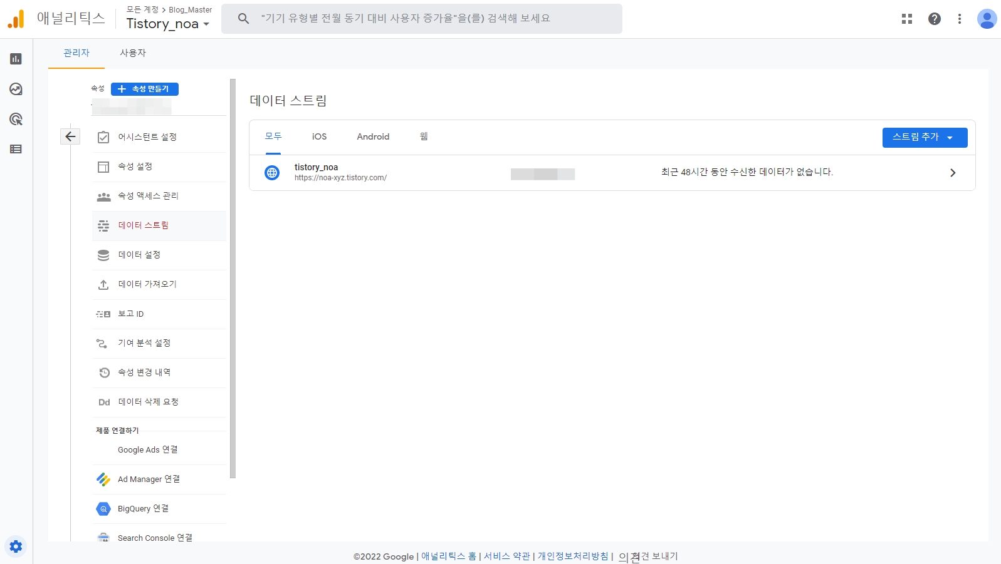Select the 모두 stream filter tab

273,136
